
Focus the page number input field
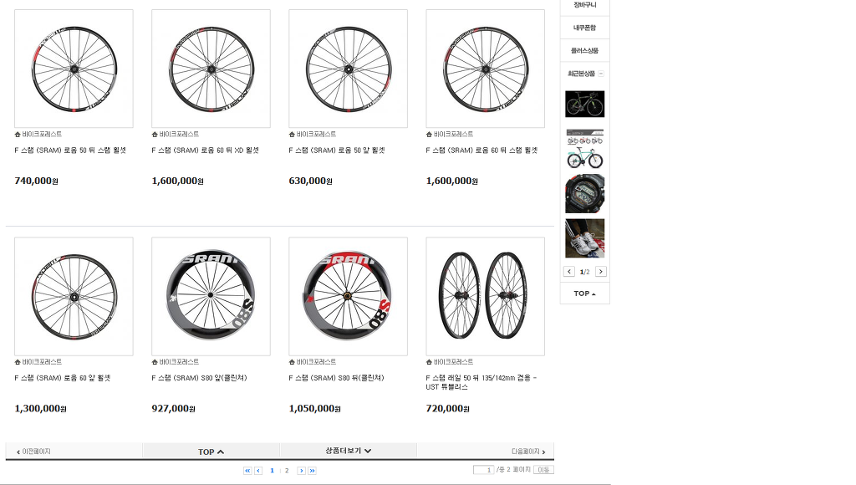483,470
